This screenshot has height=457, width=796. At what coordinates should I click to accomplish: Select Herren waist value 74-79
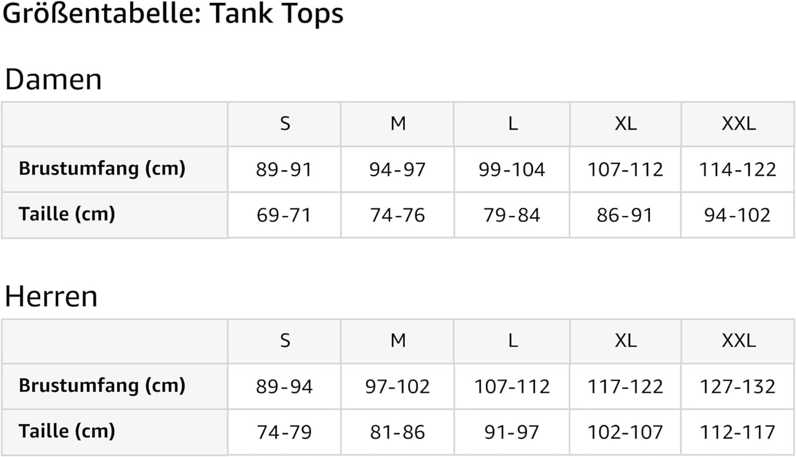coord(284,432)
